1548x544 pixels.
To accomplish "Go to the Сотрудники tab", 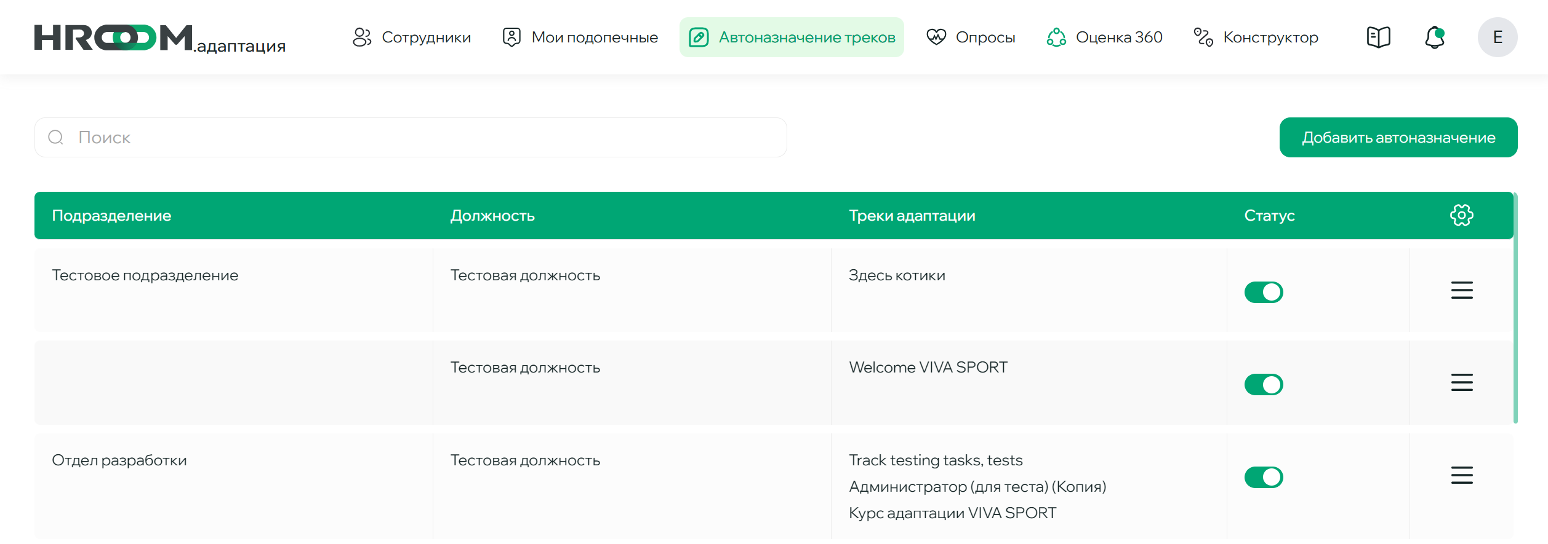I will tap(412, 37).
